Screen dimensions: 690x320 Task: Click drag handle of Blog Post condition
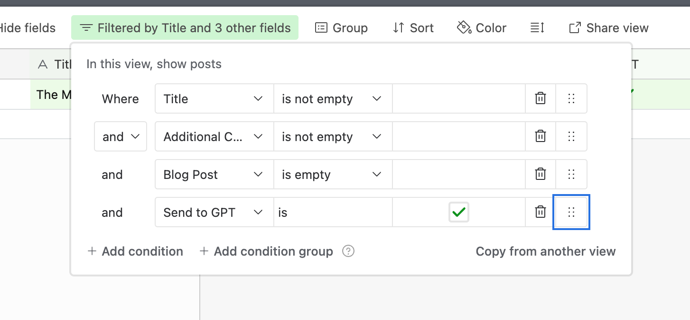571,174
